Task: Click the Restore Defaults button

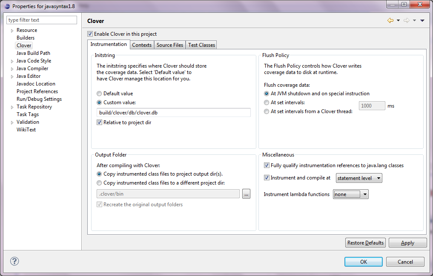Action: 365,243
